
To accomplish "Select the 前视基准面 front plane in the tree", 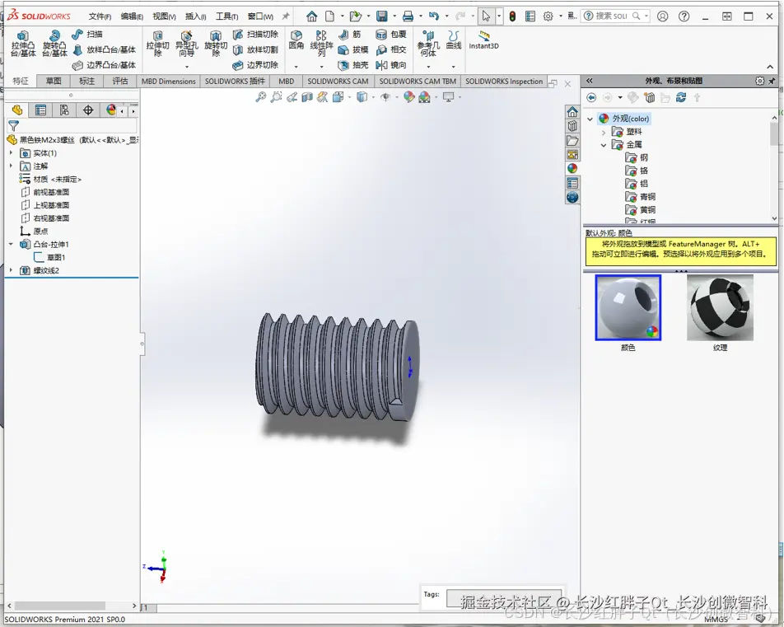I will (51, 192).
